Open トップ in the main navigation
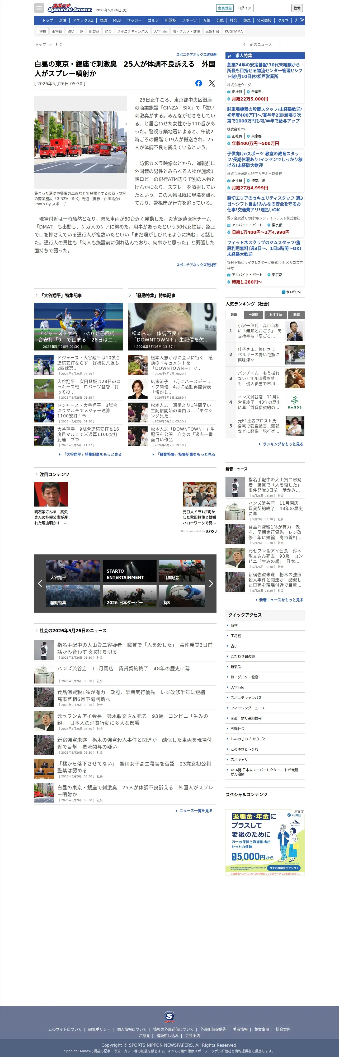Screen dimensions: 339x1057 click(48, 21)
